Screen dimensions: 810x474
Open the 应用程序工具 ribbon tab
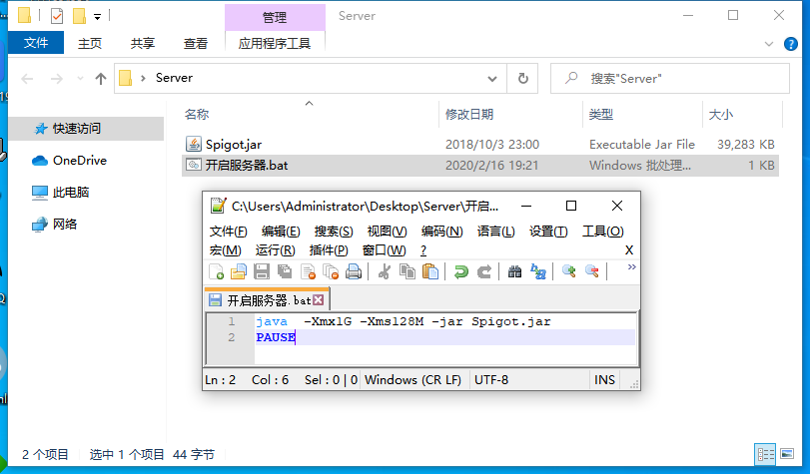point(275,43)
